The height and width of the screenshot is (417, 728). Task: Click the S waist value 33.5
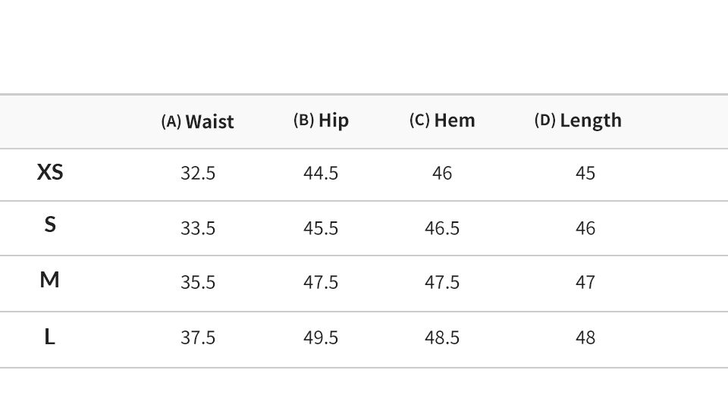(x=198, y=228)
